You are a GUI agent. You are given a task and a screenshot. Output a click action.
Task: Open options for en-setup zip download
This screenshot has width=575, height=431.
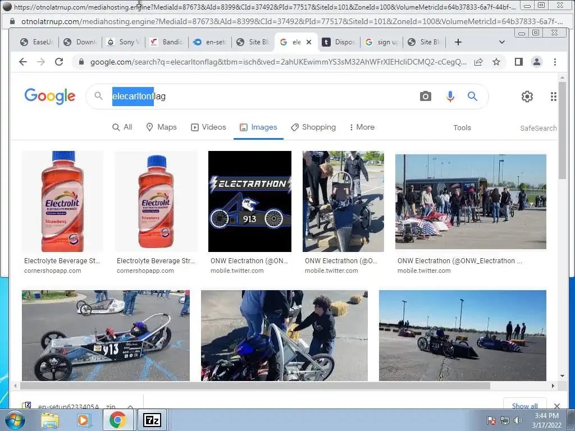click(130, 406)
